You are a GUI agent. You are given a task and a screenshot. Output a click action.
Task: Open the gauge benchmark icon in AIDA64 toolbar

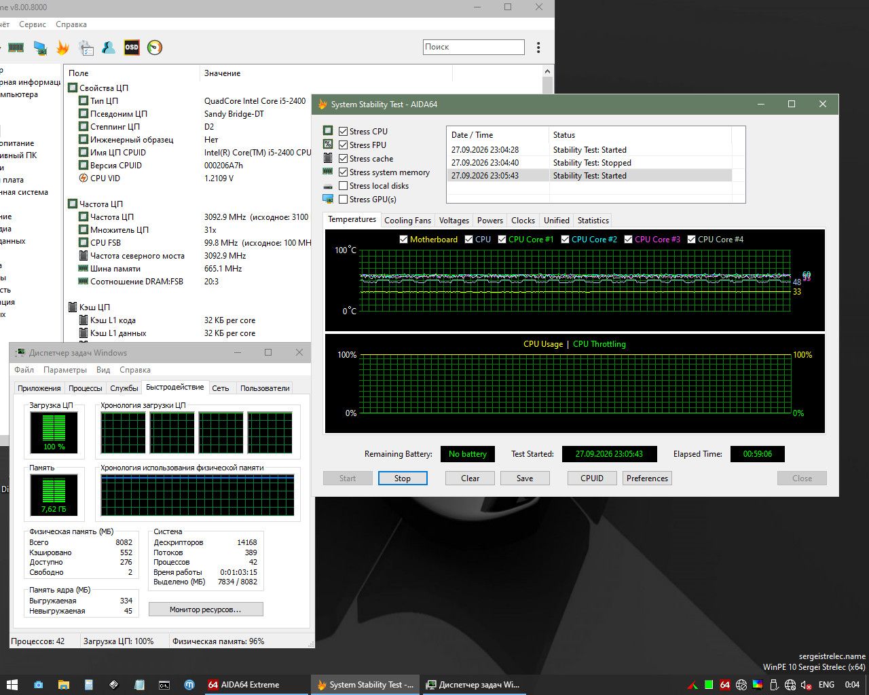click(155, 48)
